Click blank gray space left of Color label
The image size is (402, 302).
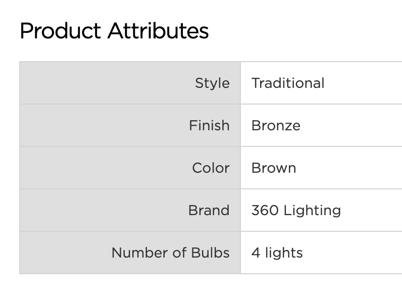pos(101,168)
